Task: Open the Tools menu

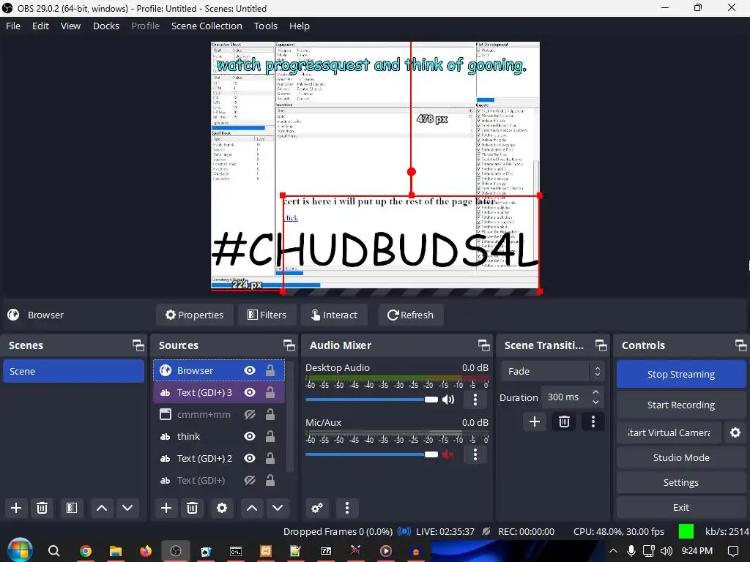Action: click(x=266, y=26)
